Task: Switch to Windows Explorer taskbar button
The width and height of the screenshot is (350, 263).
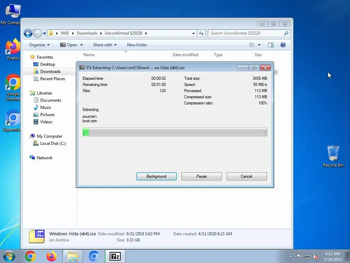Action: point(73,256)
